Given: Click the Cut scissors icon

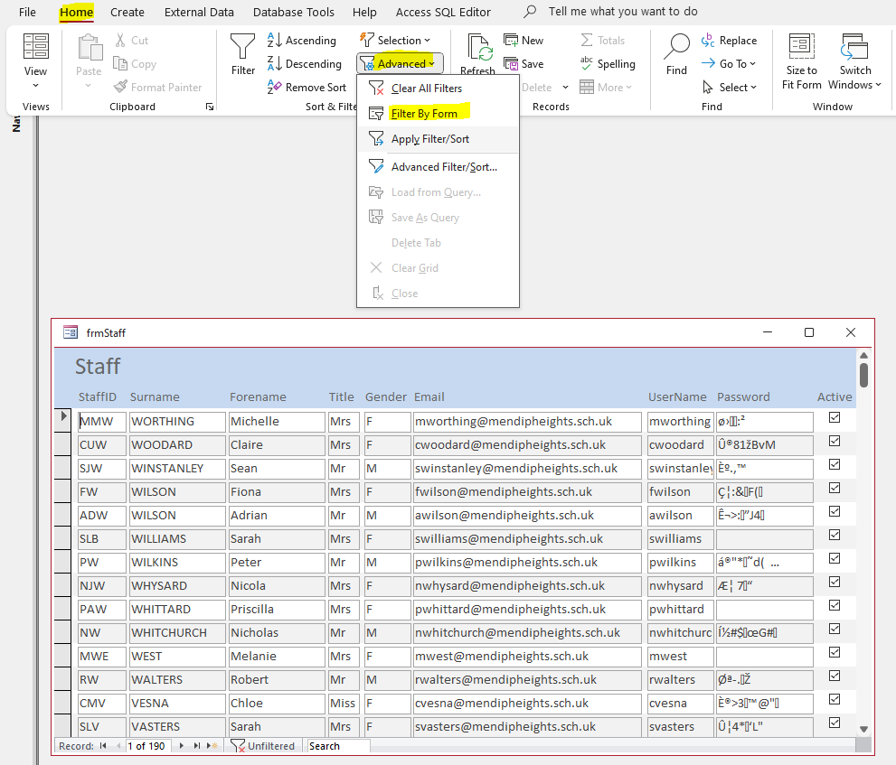Looking at the screenshot, I should [x=120, y=40].
